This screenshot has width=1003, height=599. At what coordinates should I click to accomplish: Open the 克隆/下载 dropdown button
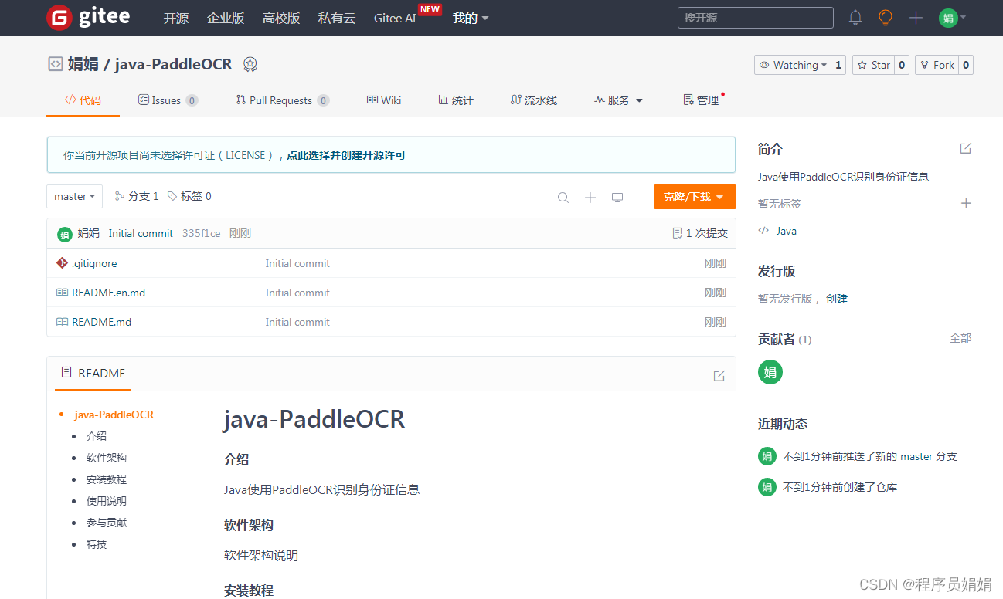695,197
